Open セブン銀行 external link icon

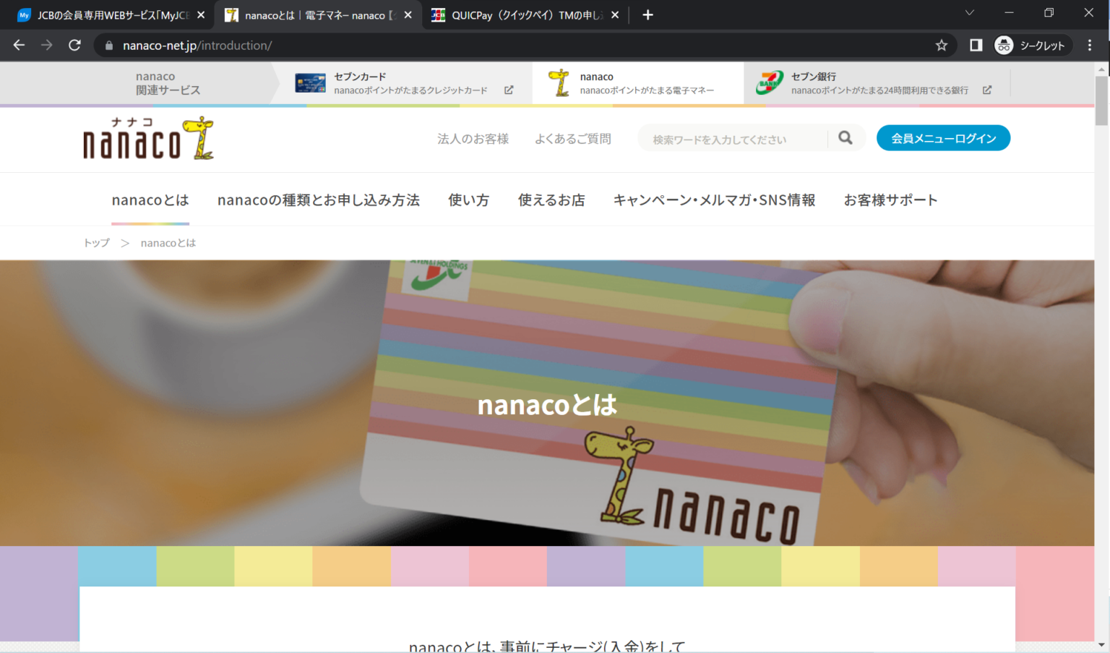coord(987,90)
